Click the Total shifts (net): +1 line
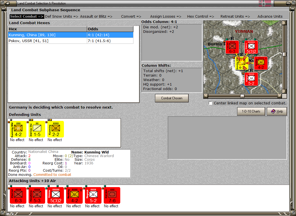This screenshot has height=216, width=296. coord(163,71)
